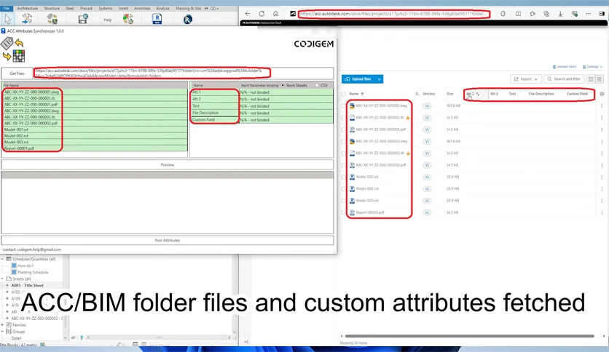
Task: Switch to list view in ACC
Action: [x=600, y=79]
